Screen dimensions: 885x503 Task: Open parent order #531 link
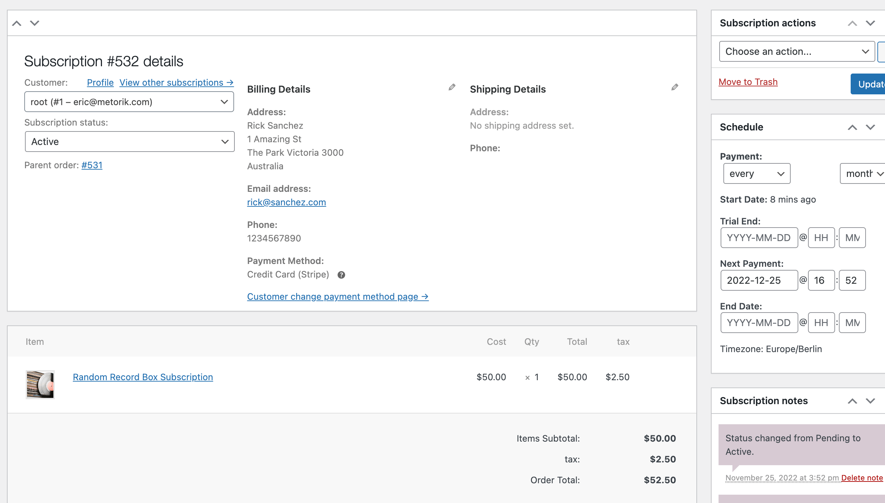pos(92,165)
